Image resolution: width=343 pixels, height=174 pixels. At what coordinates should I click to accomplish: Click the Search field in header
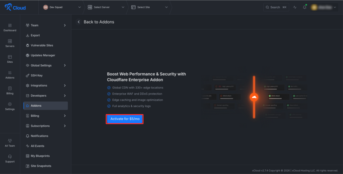click(276, 7)
